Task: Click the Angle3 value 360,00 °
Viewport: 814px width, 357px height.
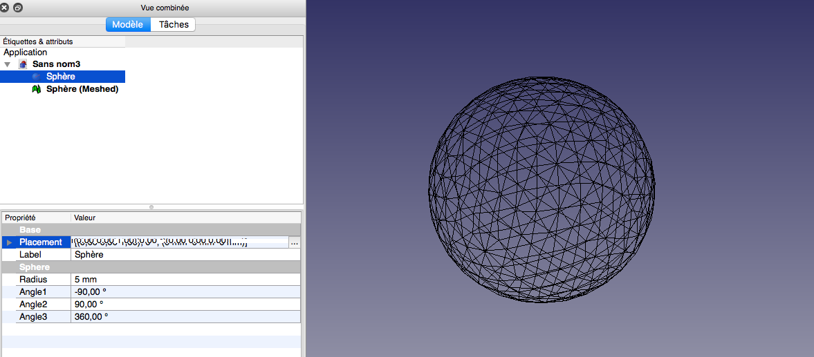Action: pos(185,316)
